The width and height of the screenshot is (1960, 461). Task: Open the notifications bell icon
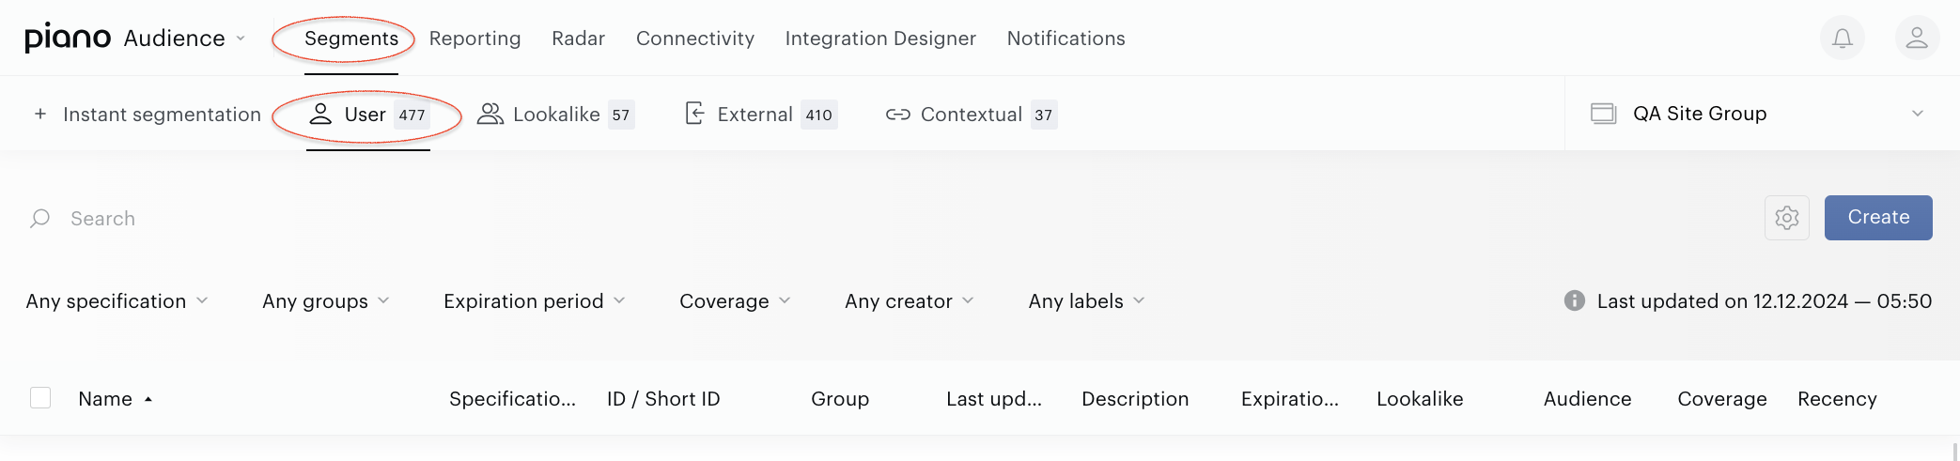pyautogui.click(x=1843, y=38)
